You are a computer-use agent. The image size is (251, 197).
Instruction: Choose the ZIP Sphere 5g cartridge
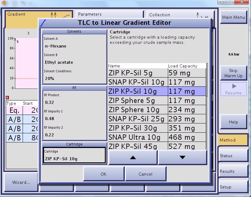(157, 100)
